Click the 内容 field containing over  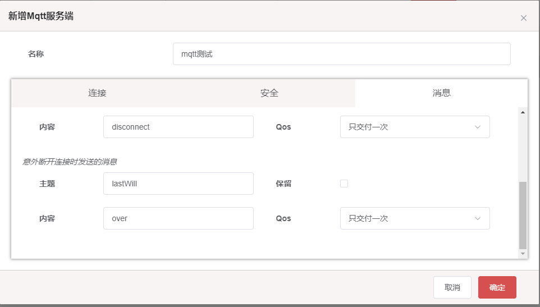pos(179,218)
